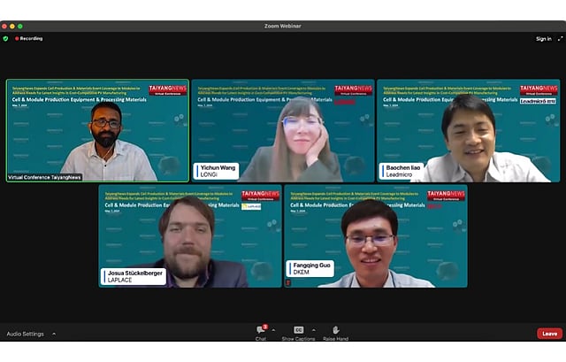Screen dimensions: 566x362
Task: Click the Zoom Webinar window title
Action: (x=283, y=26)
